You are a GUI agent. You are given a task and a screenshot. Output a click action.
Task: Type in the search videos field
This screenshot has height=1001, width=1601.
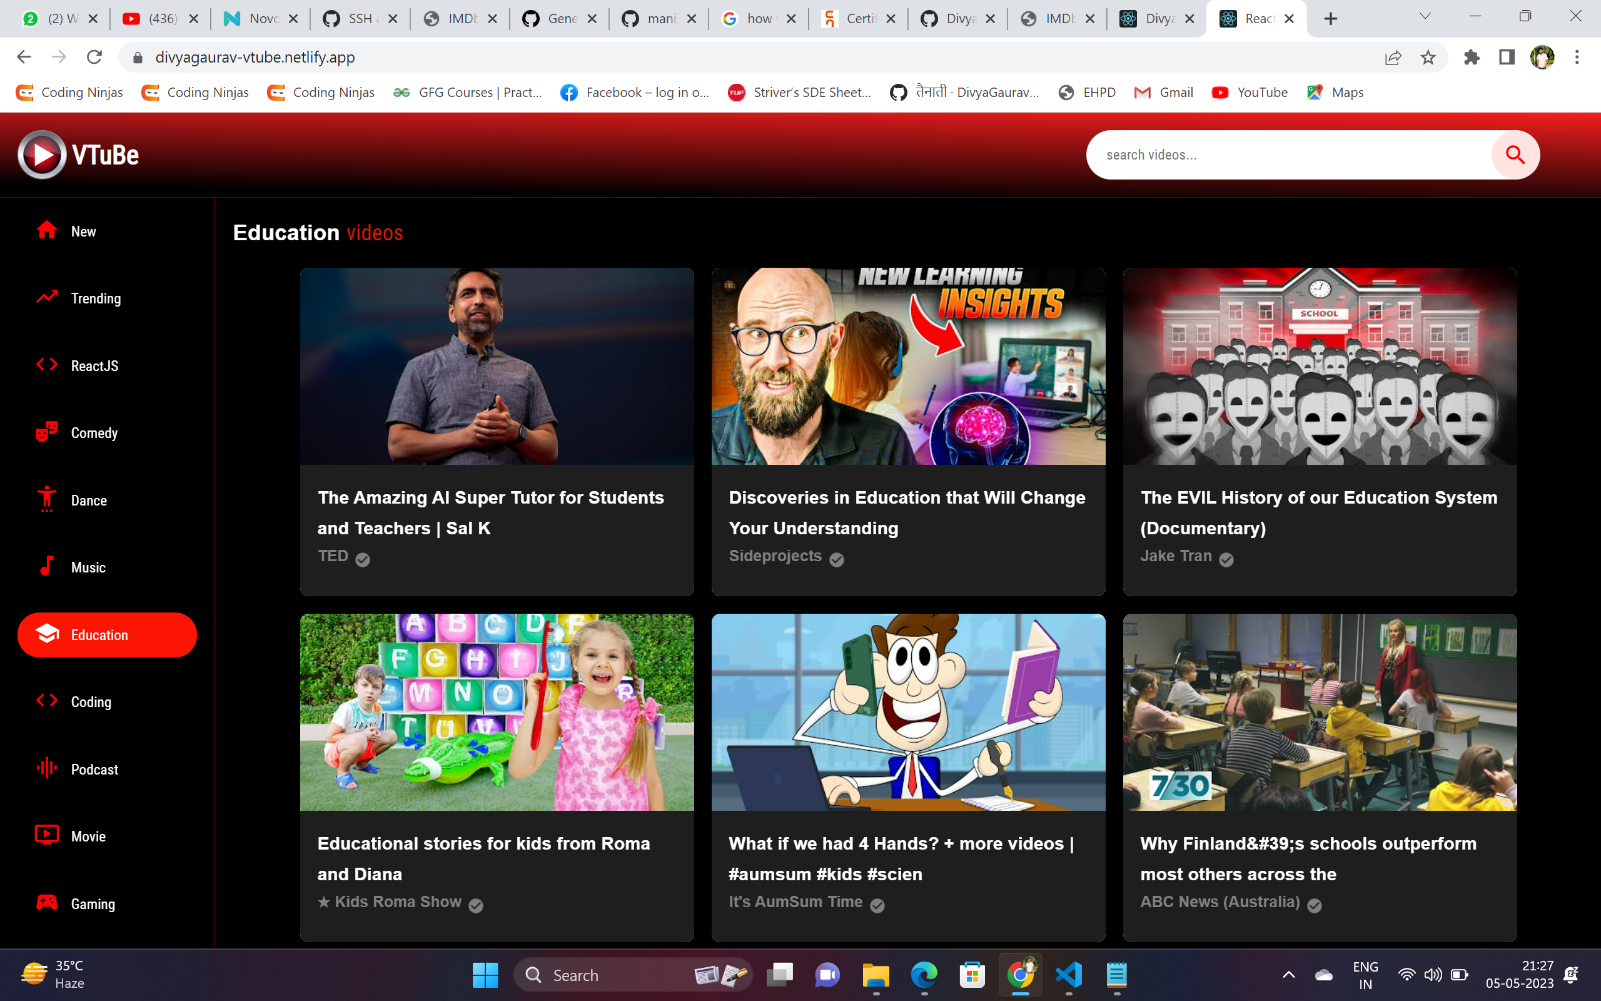point(1283,155)
